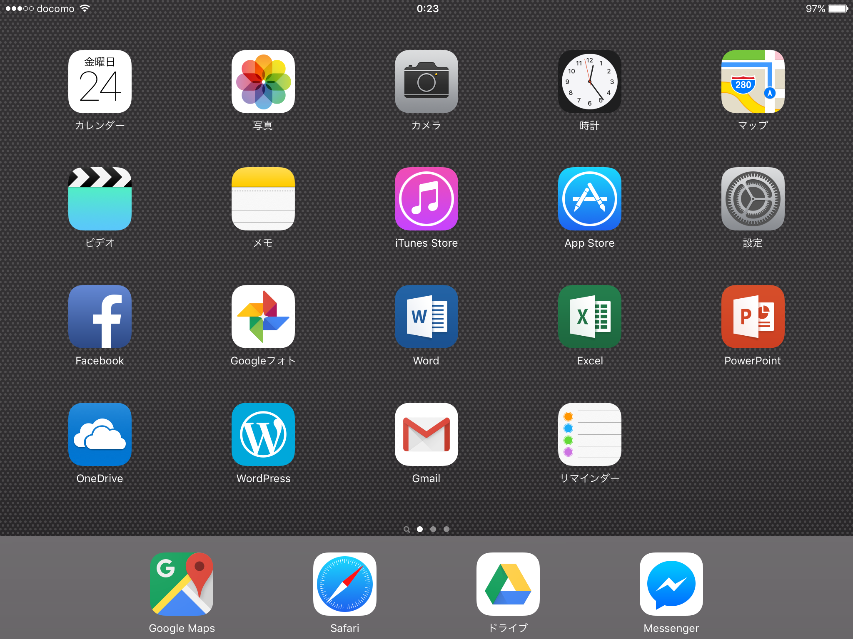This screenshot has height=639, width=853.
Task: Tap the Wi-Fi icon in status bar
Action: click(85, 8)
